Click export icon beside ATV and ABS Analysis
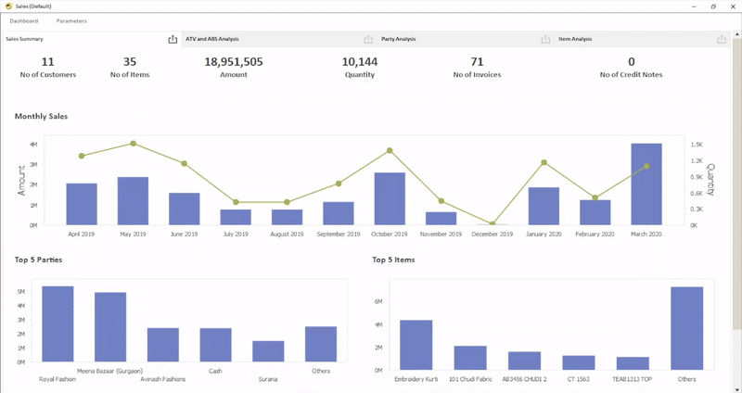Viewport: 742px width, 393px height. pyautogui.click(x=368, y=39)
